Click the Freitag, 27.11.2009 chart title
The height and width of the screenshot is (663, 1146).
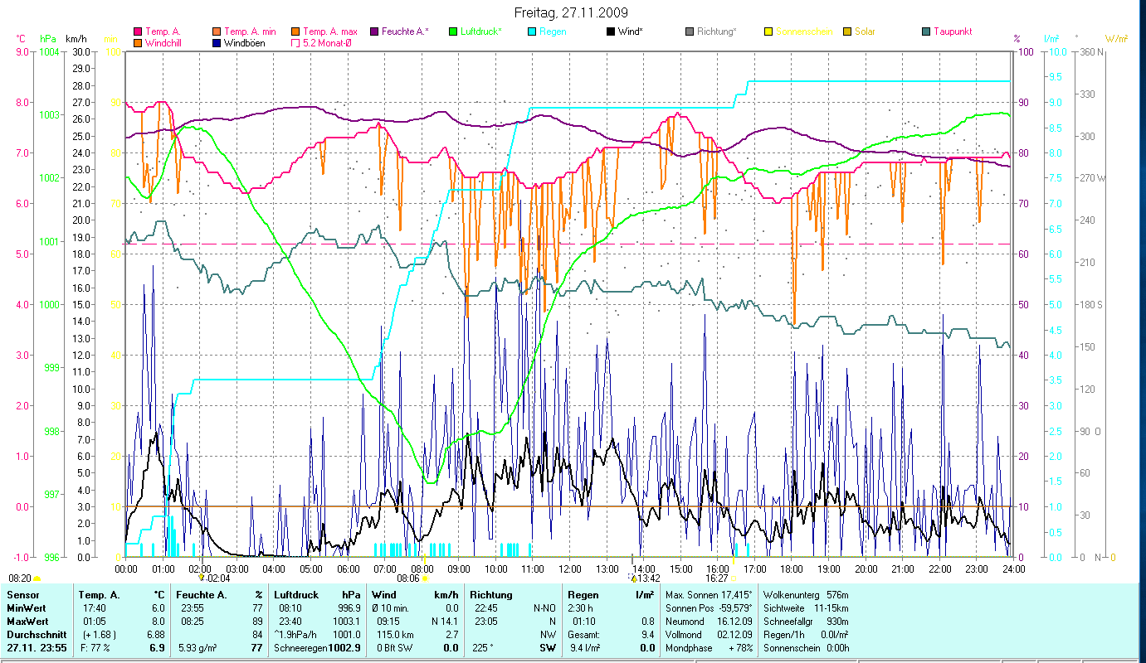[x=571, y=12]
